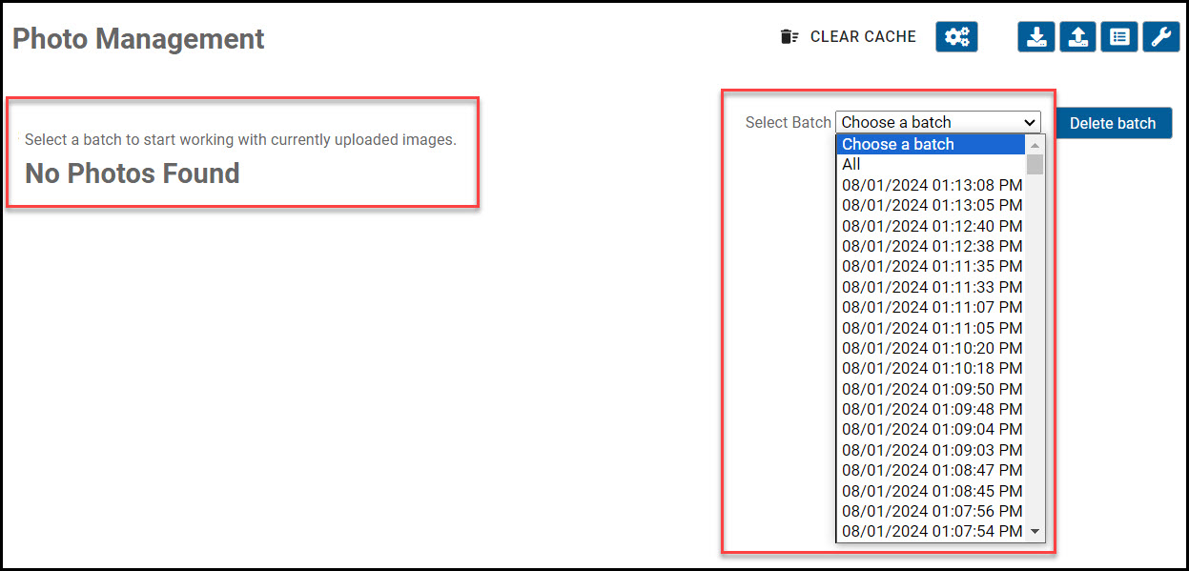
Task: Choose the batch dated 08/01/2024 01:13:08 PM
Action: click(932, 185)
